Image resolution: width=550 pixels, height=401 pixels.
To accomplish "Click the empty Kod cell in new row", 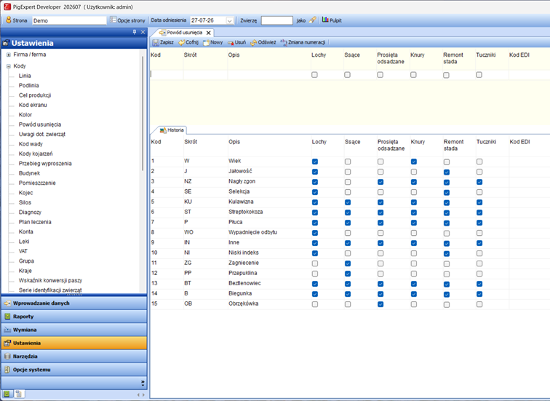I will click(x=167, y=74).
